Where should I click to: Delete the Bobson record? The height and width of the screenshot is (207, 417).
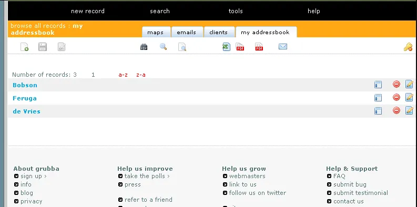click(x=396, y=84)
